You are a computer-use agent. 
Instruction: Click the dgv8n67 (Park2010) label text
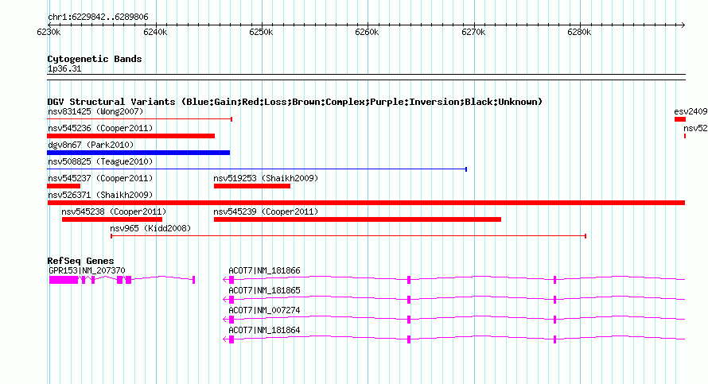[x=91, y=145]
